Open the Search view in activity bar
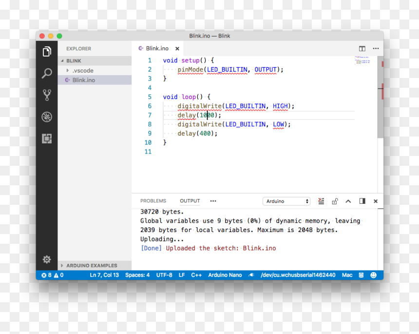Image resolution: width=419 pixels, height=334 pixels. (x=47, y=73)
